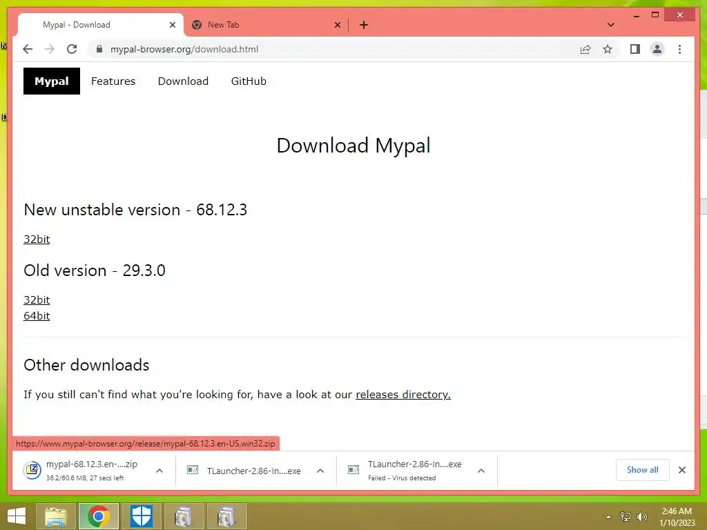View site info via the padlock icon
This screenshot has height=530, width=707.
(x=99, y=49)
